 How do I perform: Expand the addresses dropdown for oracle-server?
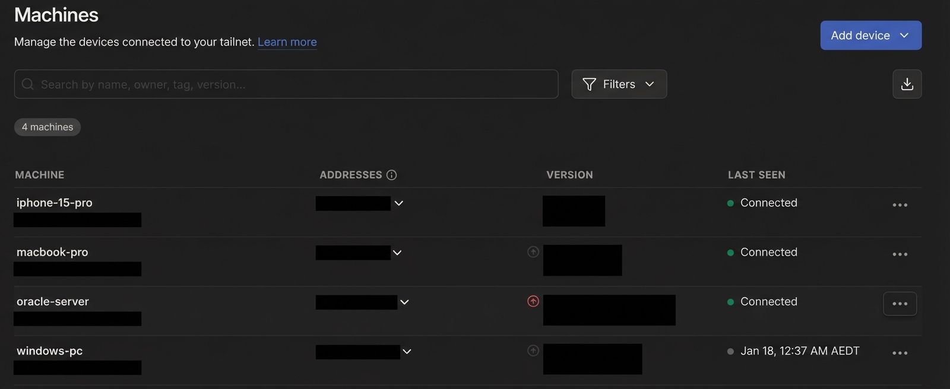(x=404, y=302)
